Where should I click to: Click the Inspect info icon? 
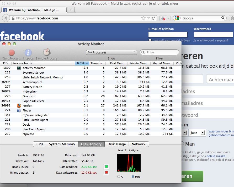click(28, 52)
